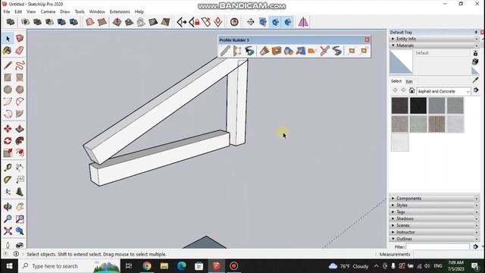Image resolution: width=485 pixels, height=273 pixels.
Task: Collapse the Outliner panel
Action: (434, 239)
